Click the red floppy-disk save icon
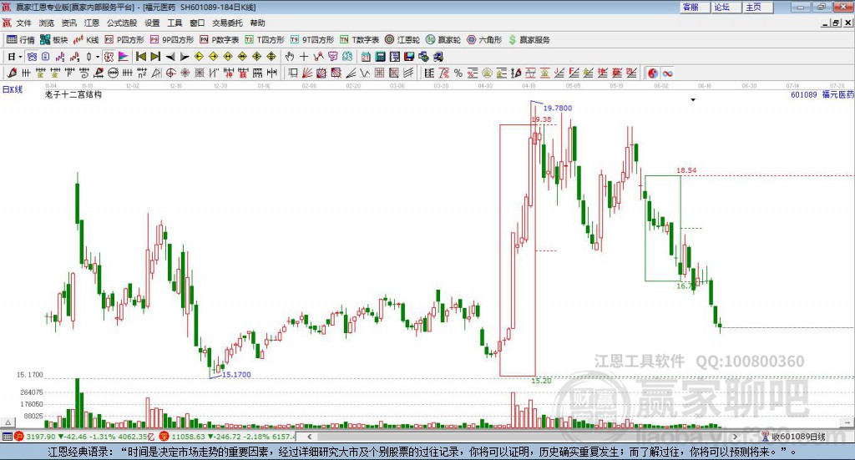Image resolution: width=855 pixels, height=460 pixels. pyautogui.click(x=409, y=57)
